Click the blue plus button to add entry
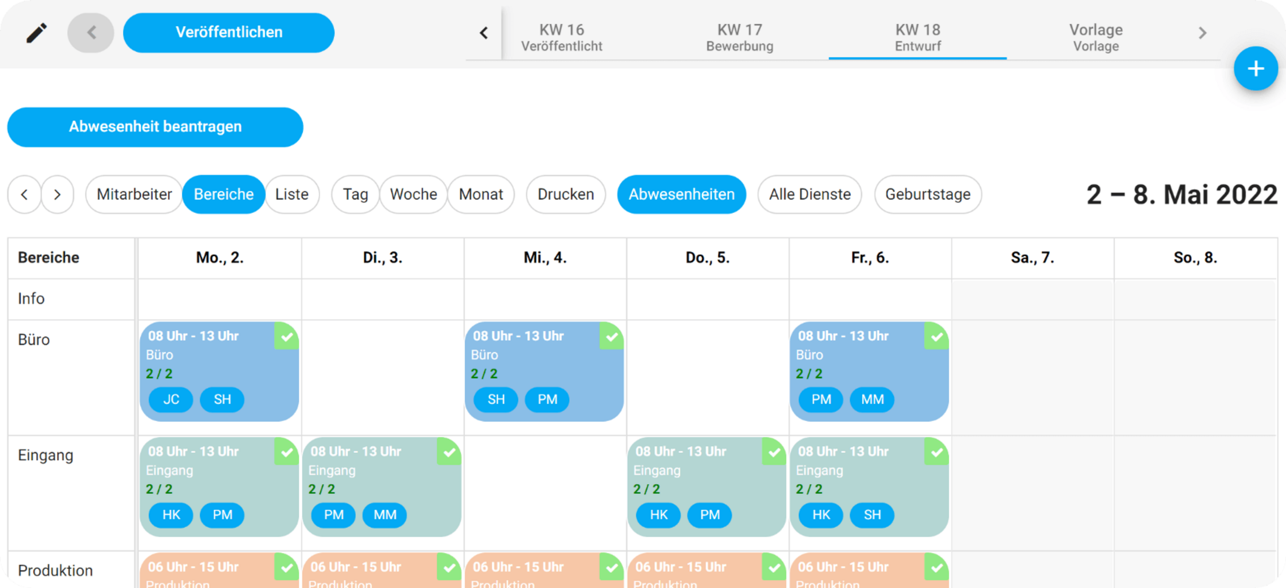Screen dimensions: 1286x588 [1255, 68]
